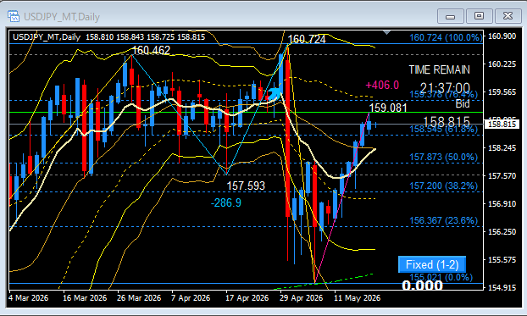
Task: Click the large Bid price 158.815
Action: 447,122
